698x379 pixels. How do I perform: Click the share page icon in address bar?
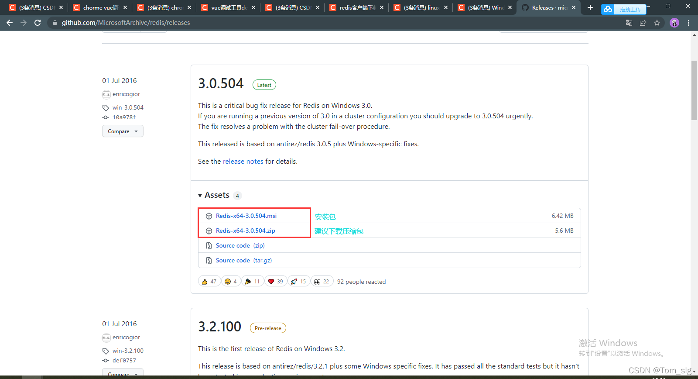pos(643,23)
